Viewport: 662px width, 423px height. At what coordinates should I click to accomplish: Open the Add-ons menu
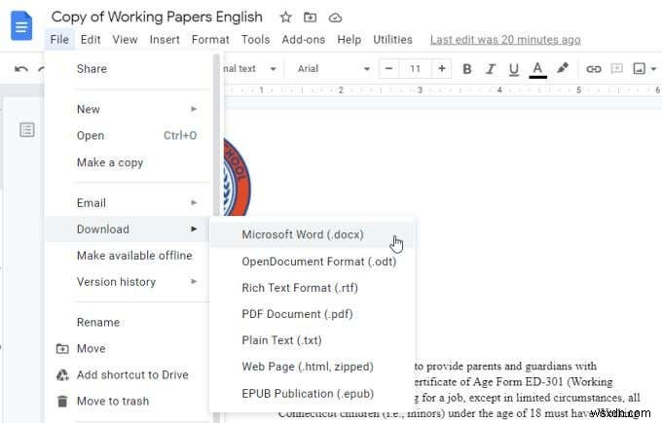[303, 40]
